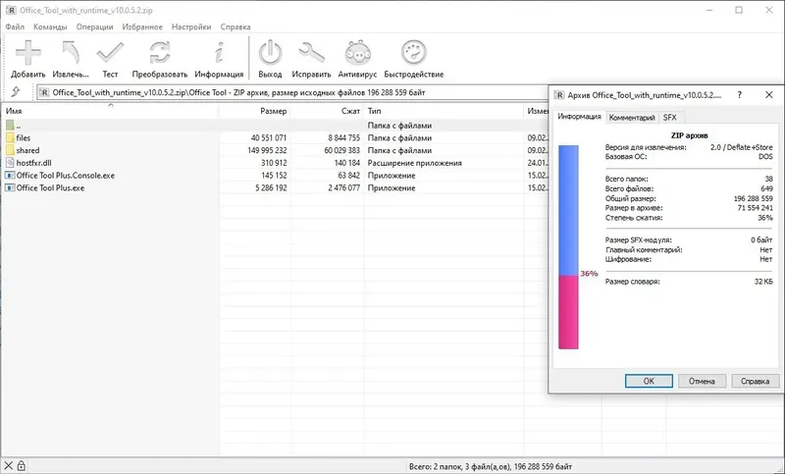785x474 pixels.
Task: Select the Информация tab in dialog
Action: coord(579,117)
